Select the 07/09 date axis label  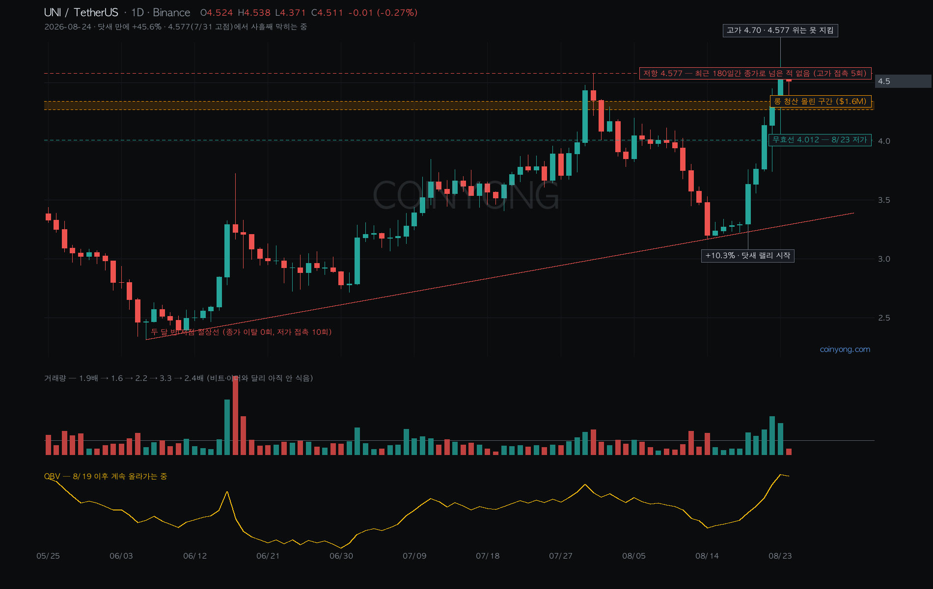[x=414, y=556]
